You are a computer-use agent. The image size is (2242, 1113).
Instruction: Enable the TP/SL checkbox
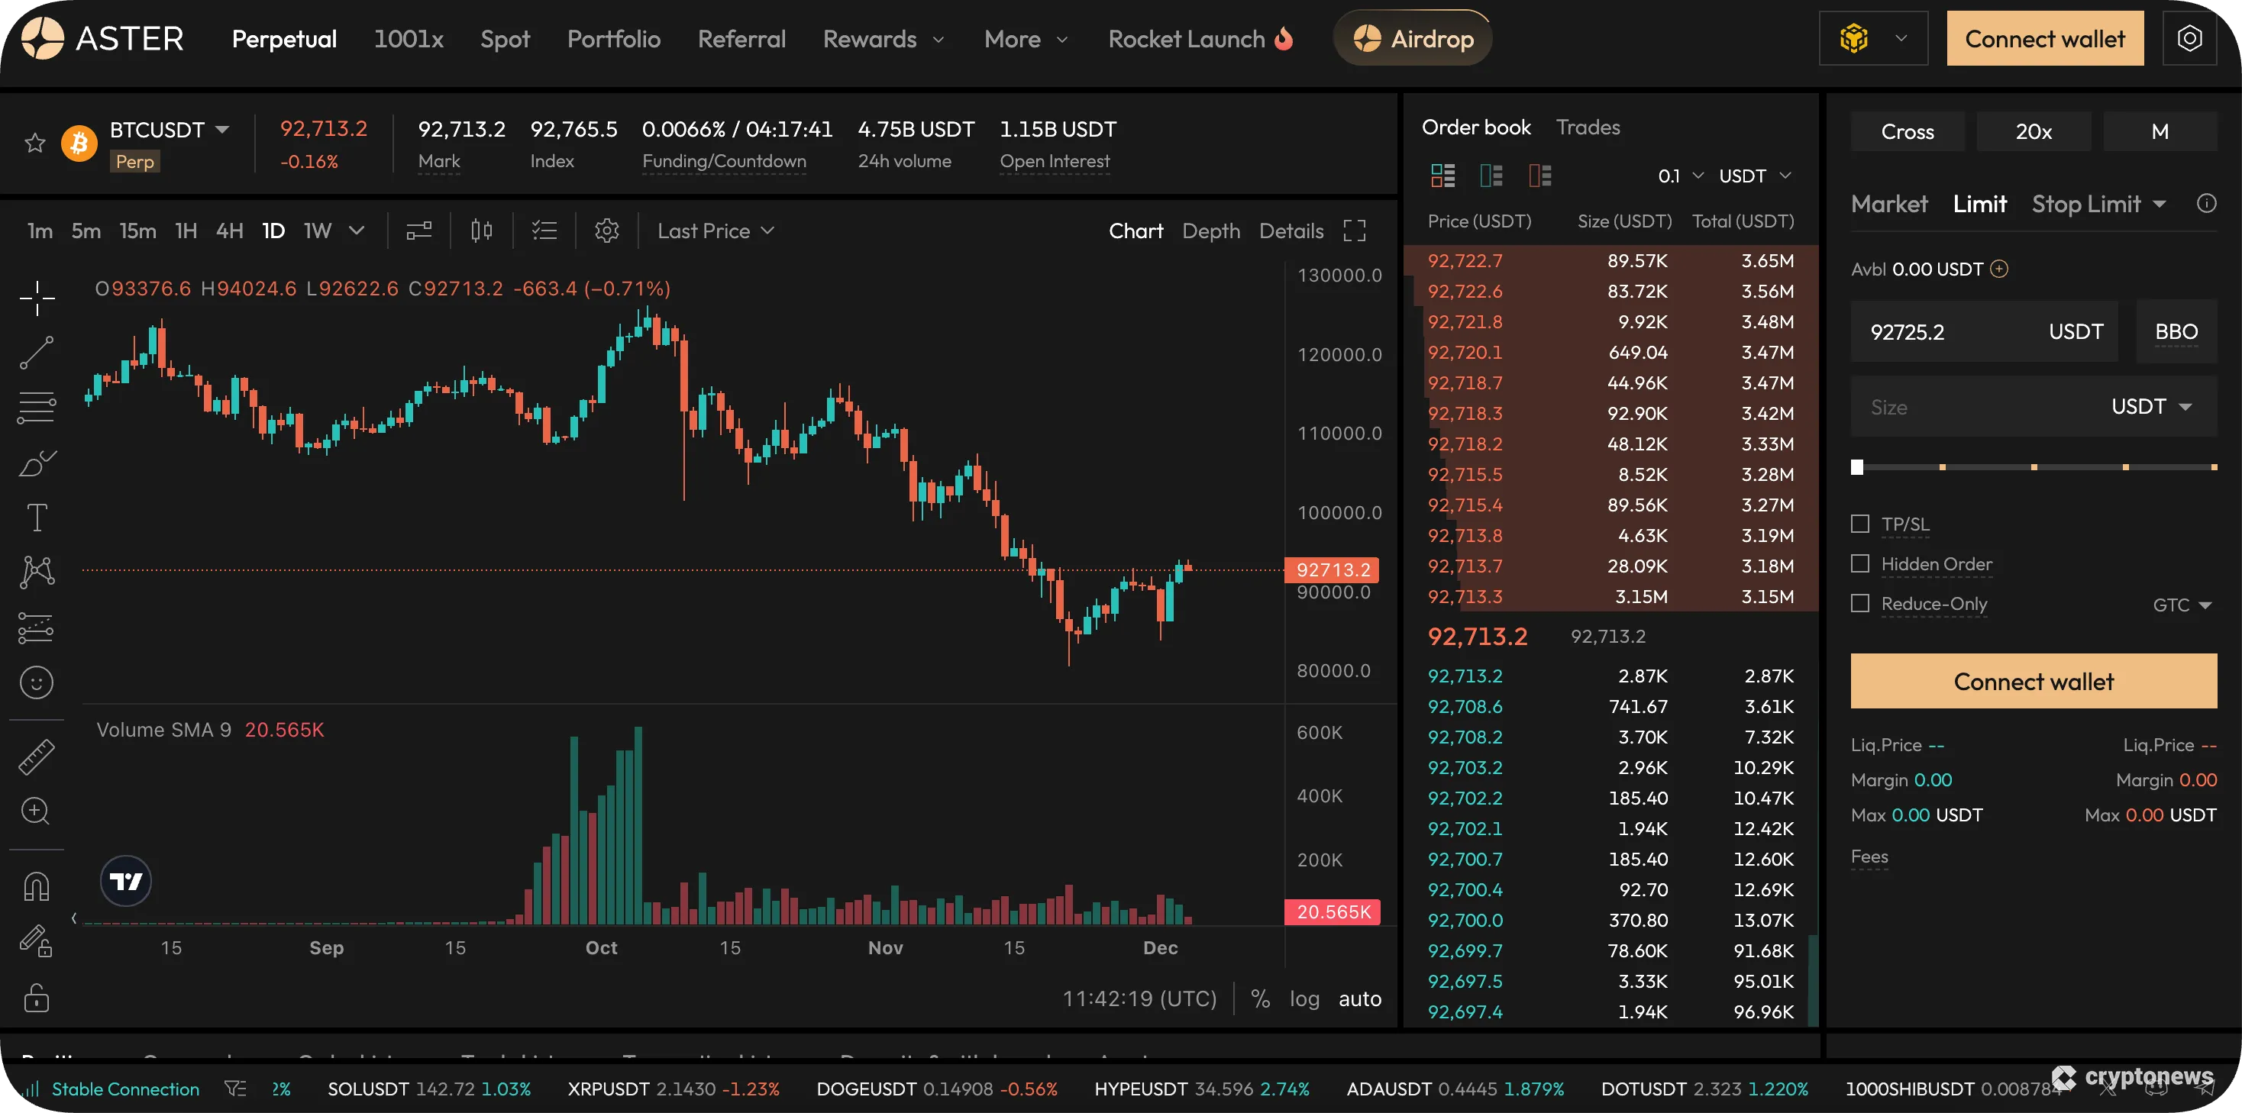pos(1861,523)
